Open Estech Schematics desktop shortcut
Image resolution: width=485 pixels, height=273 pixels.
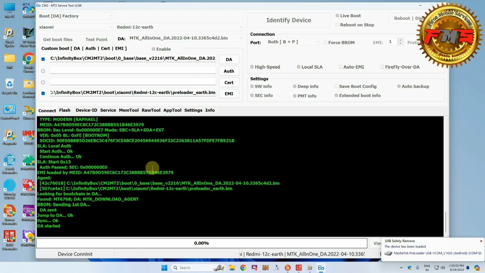pyautogui.click(x=9, y=164)
